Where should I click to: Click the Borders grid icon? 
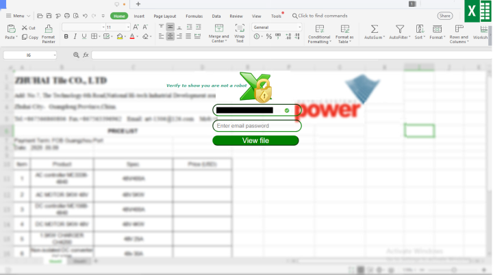94,36
